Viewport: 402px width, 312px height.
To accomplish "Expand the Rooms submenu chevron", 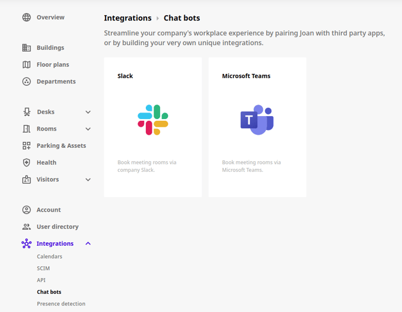I will point(88,129).
